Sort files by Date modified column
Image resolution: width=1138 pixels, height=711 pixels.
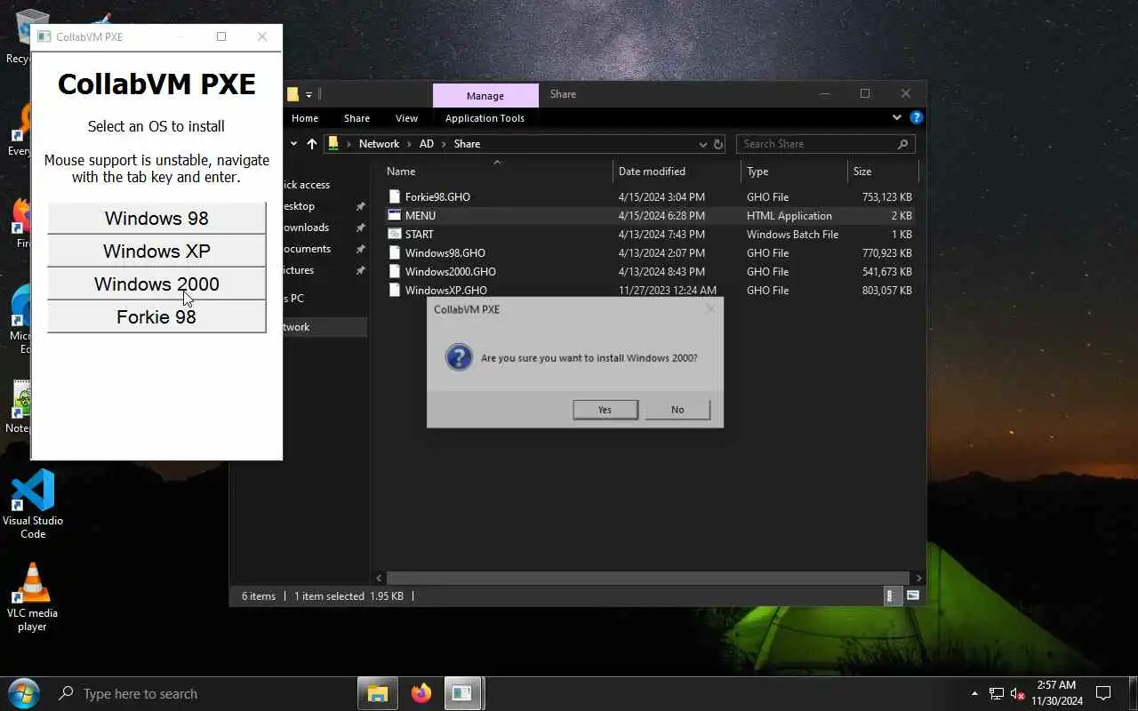[652, 172]
